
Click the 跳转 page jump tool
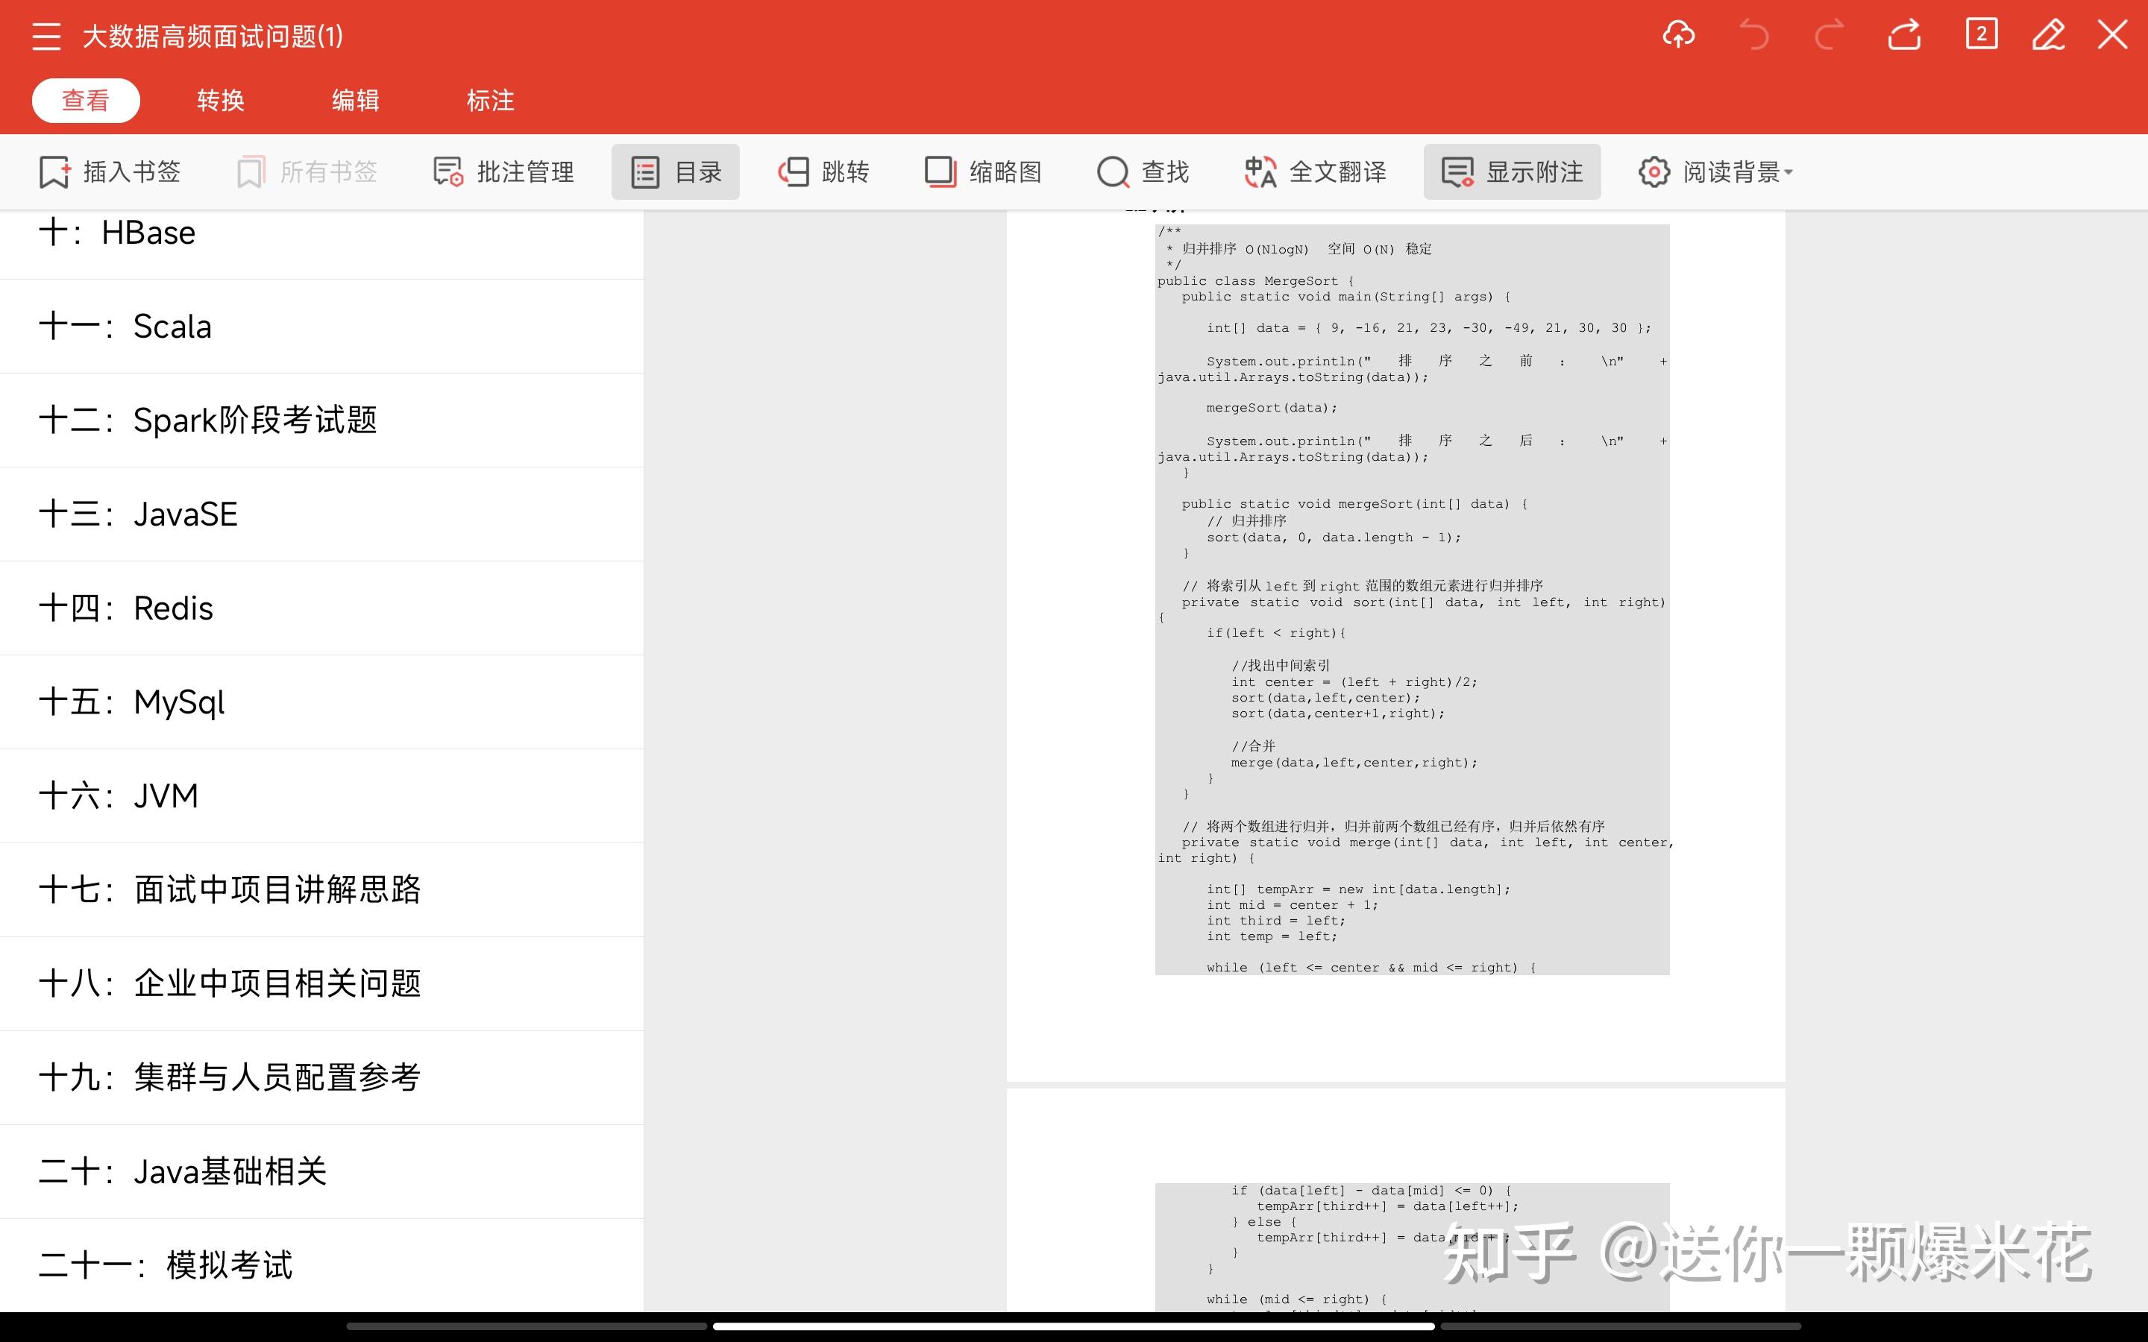coord(823,172)
